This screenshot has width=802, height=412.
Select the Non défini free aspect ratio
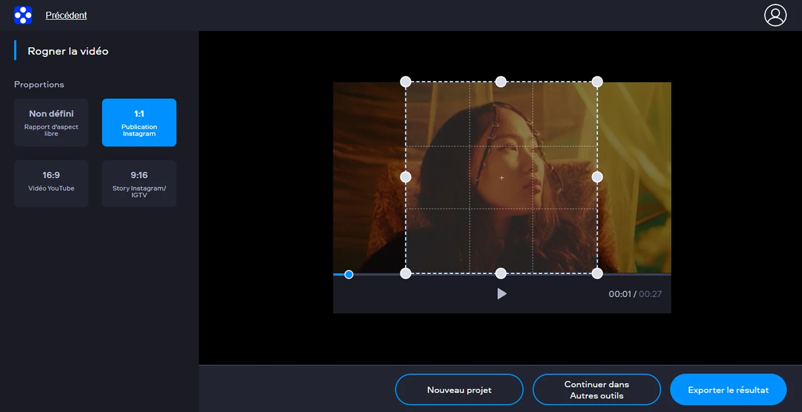click(51, 123)
